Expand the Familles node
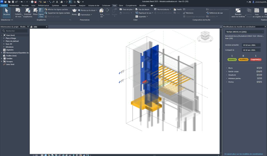This screenshot has width=267, height=156. click(2, 58)
